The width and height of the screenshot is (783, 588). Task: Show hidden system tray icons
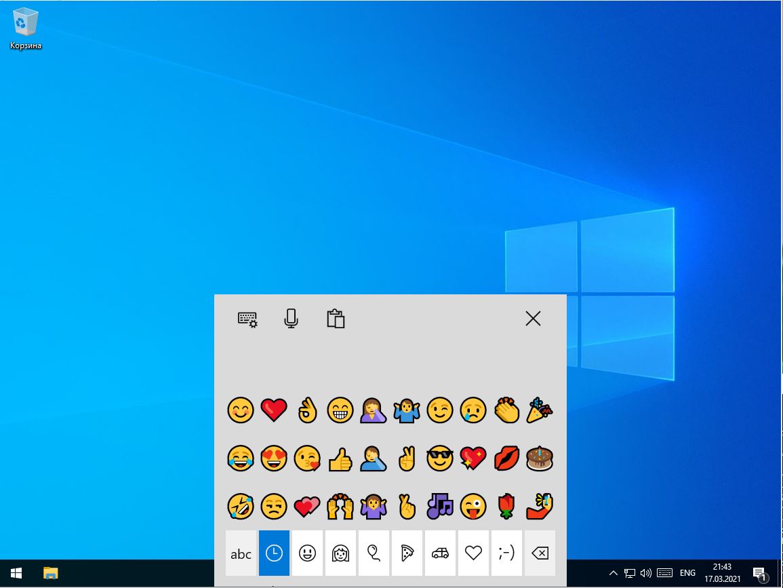point(614,573)
